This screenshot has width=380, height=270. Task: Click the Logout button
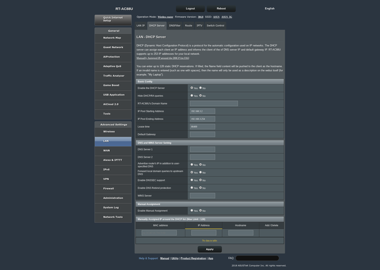[x=190, y=9]
